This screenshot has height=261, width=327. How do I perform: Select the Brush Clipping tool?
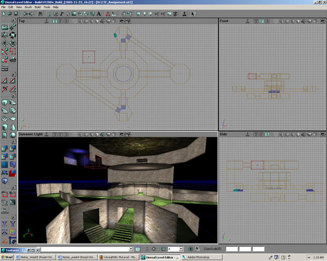4,52
